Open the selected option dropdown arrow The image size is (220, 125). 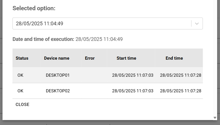tap(197, 24)
